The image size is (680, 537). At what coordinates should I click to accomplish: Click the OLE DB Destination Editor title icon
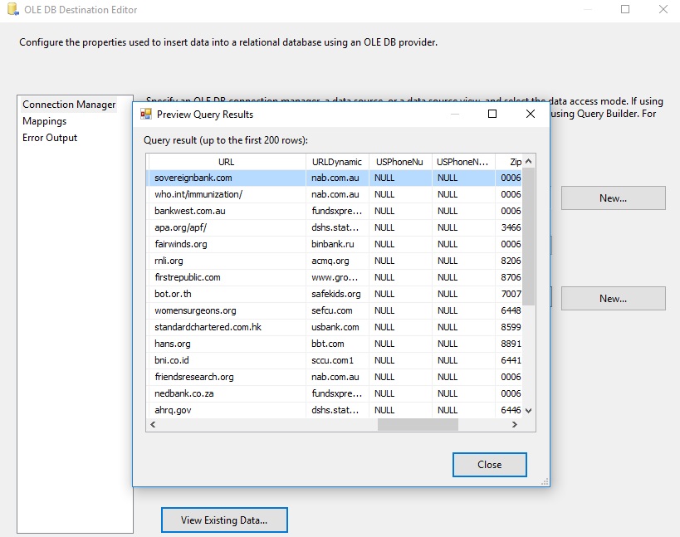(13, 9)
